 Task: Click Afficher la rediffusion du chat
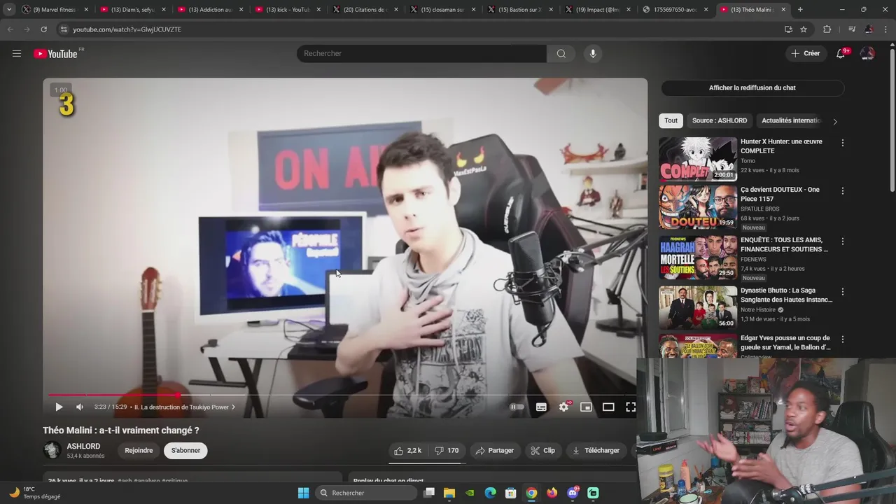tap(752, 87)
